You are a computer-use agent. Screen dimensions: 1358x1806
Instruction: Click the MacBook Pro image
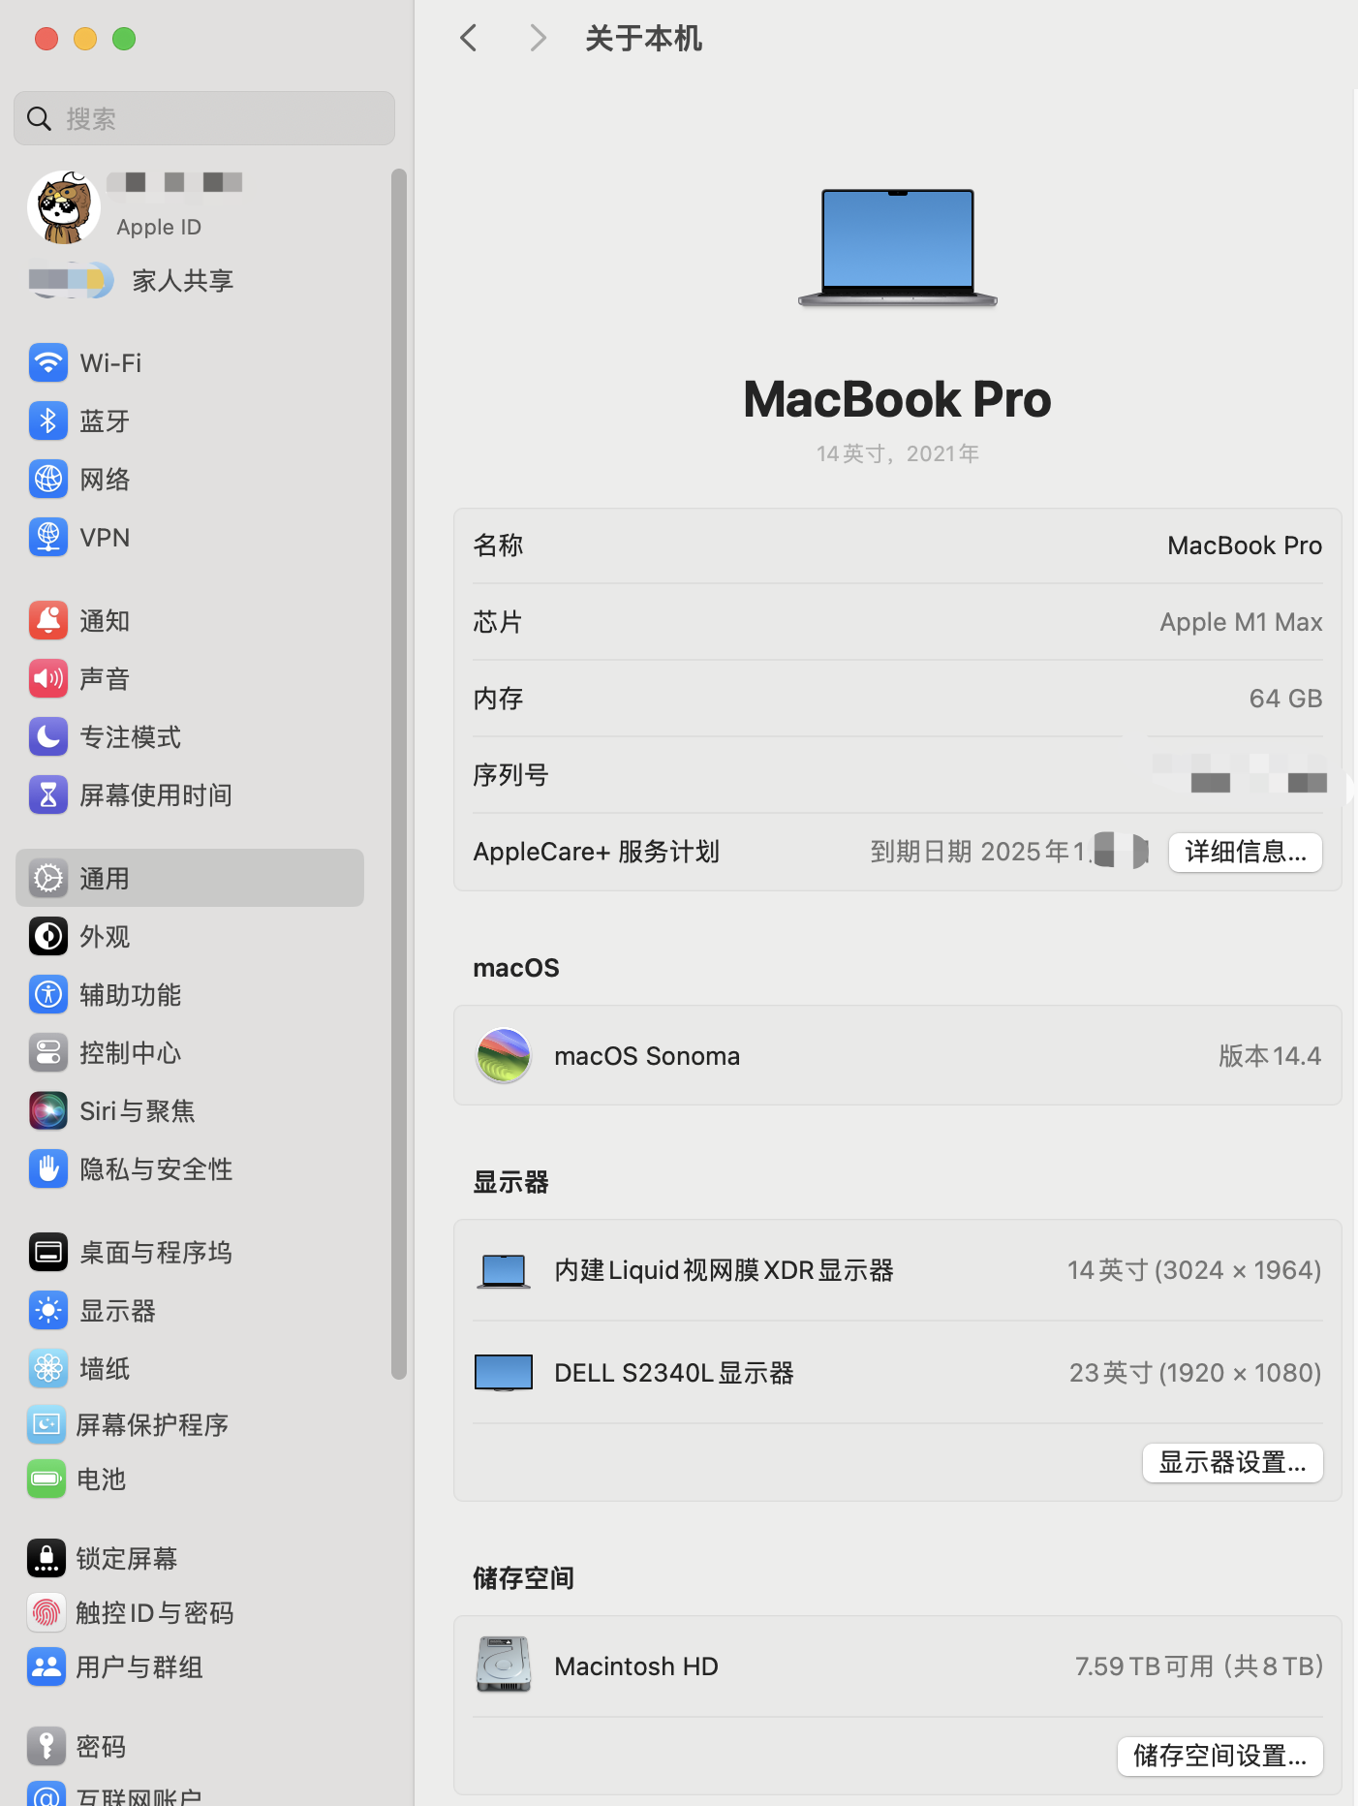click(x=898, y=248)
